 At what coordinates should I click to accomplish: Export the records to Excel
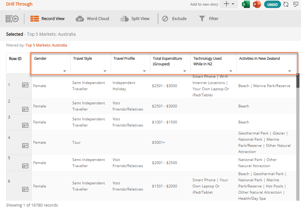click(x=245, y=5)
